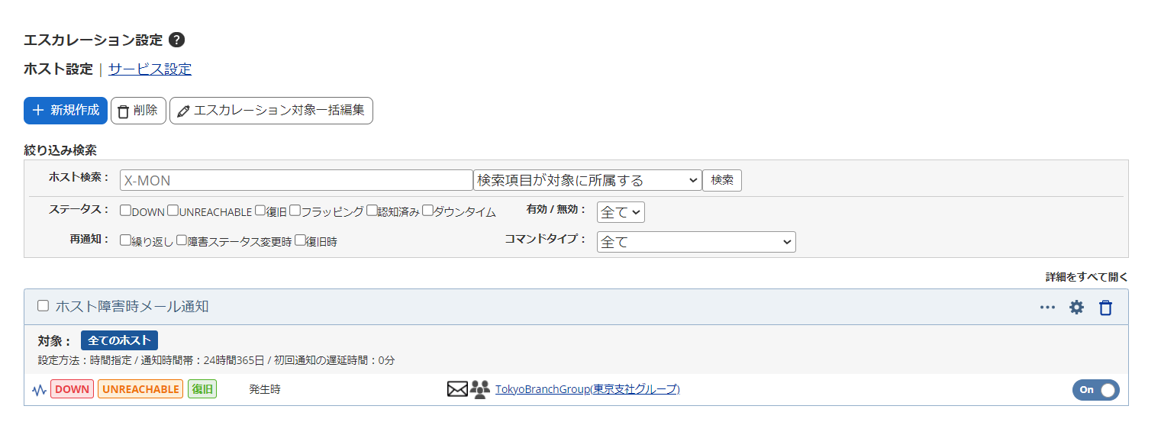
Task: Open the gear settings for the escalation
Action: [1076, 308]
